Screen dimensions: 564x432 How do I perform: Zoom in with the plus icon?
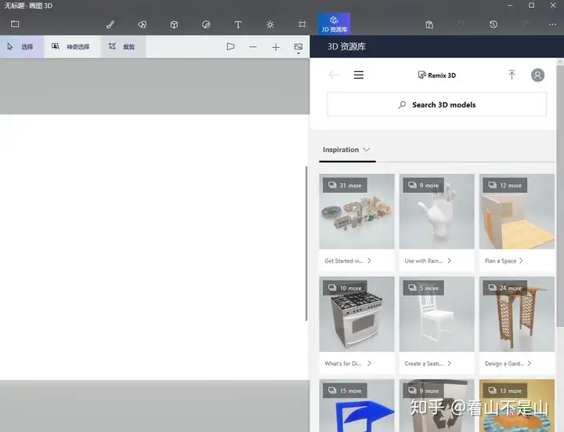pos(276,47)
